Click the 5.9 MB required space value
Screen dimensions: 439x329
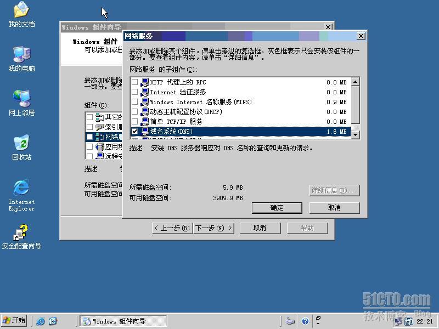tap(233, 188)
